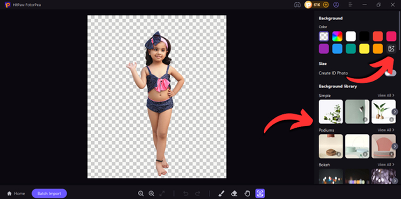Select the wooden disc Podiums background

[330, 146]
